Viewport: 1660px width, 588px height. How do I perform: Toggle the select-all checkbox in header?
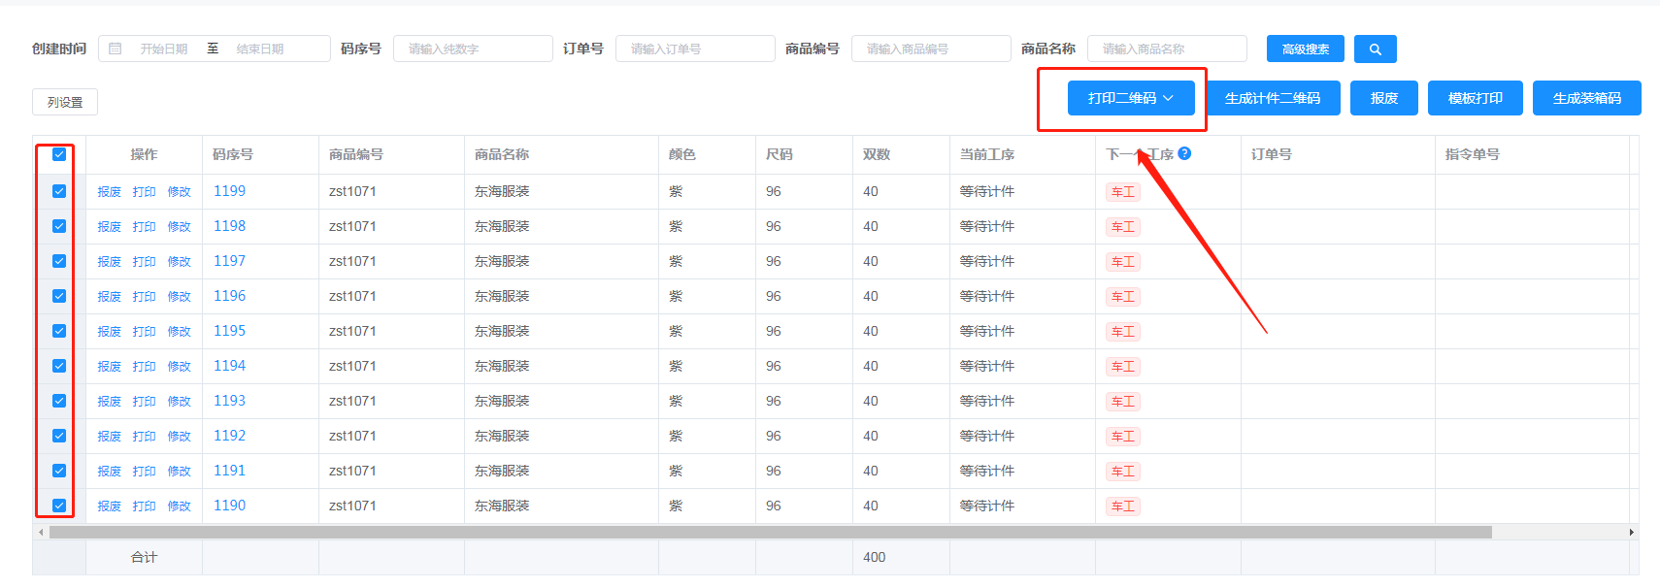(59, 154)
